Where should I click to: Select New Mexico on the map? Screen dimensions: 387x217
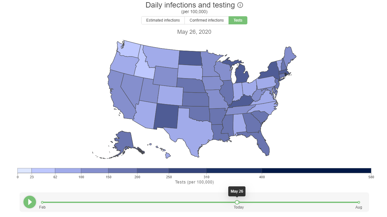[x=166, y=116]
